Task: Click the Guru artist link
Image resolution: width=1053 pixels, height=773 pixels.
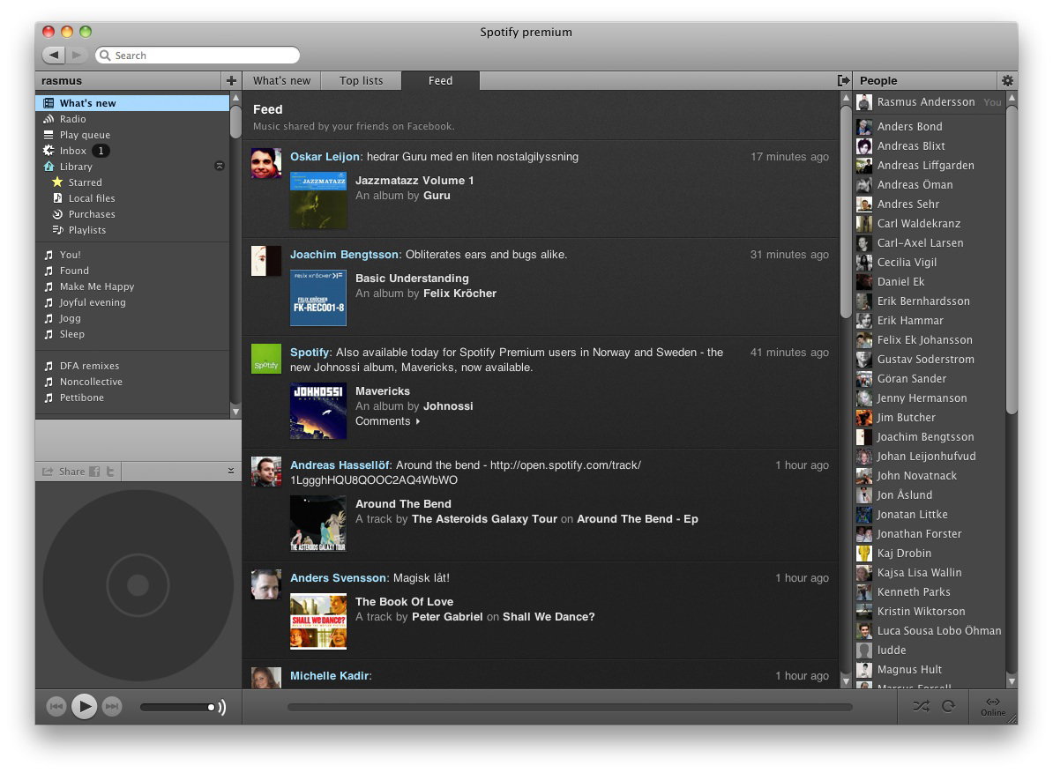Action: pos(437,196)
